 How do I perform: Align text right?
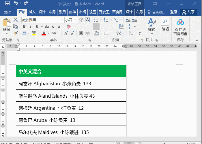click(x=109, y=26)
